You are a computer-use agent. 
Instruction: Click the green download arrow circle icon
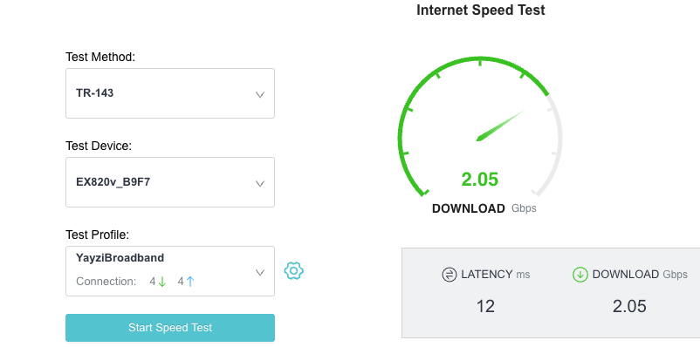(x=580, y=275)
